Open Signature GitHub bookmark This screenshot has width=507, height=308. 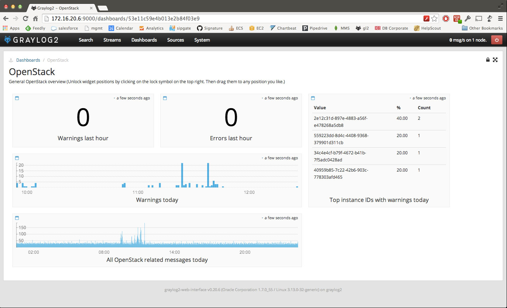point(210,28)
